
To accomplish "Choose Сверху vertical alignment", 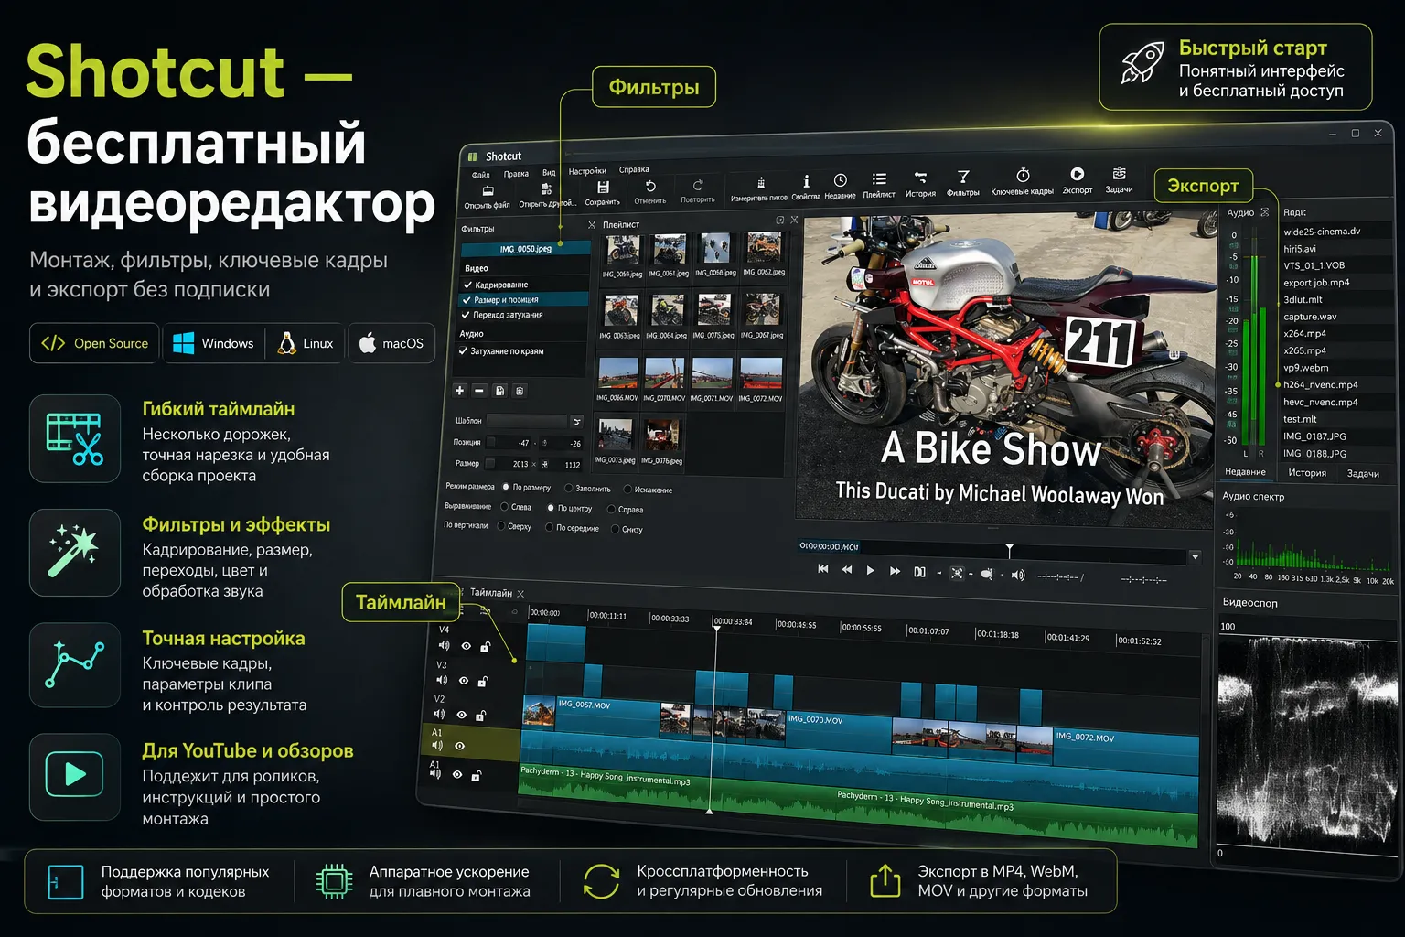I will coord(500,526).
